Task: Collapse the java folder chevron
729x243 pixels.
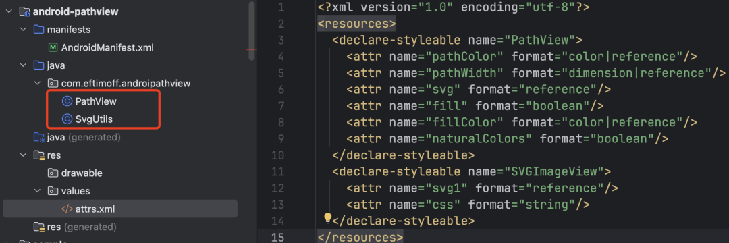Action: [22, 65]
